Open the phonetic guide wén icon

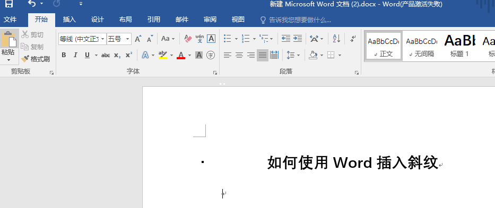coord(199,39)
